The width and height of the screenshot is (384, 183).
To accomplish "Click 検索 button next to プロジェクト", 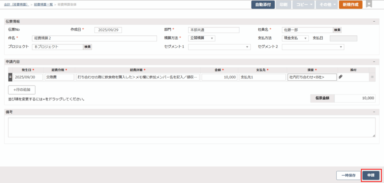I will [87, 47].
